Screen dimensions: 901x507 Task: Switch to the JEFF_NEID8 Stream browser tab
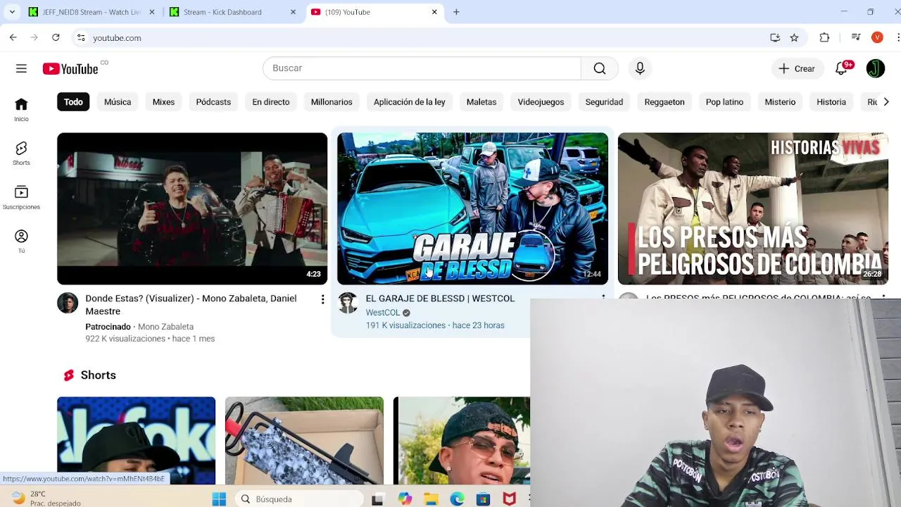tap(92, 12)
